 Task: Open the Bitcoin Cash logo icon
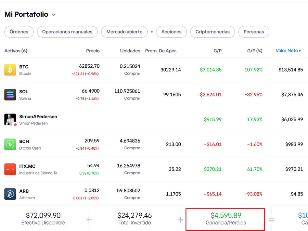pyautogui.click(x=10, y=144)
